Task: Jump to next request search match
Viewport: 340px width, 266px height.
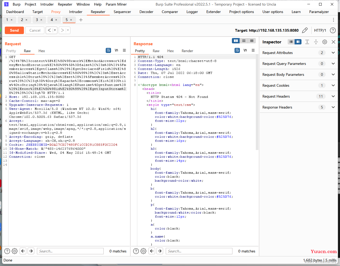Action: point(31,251)
